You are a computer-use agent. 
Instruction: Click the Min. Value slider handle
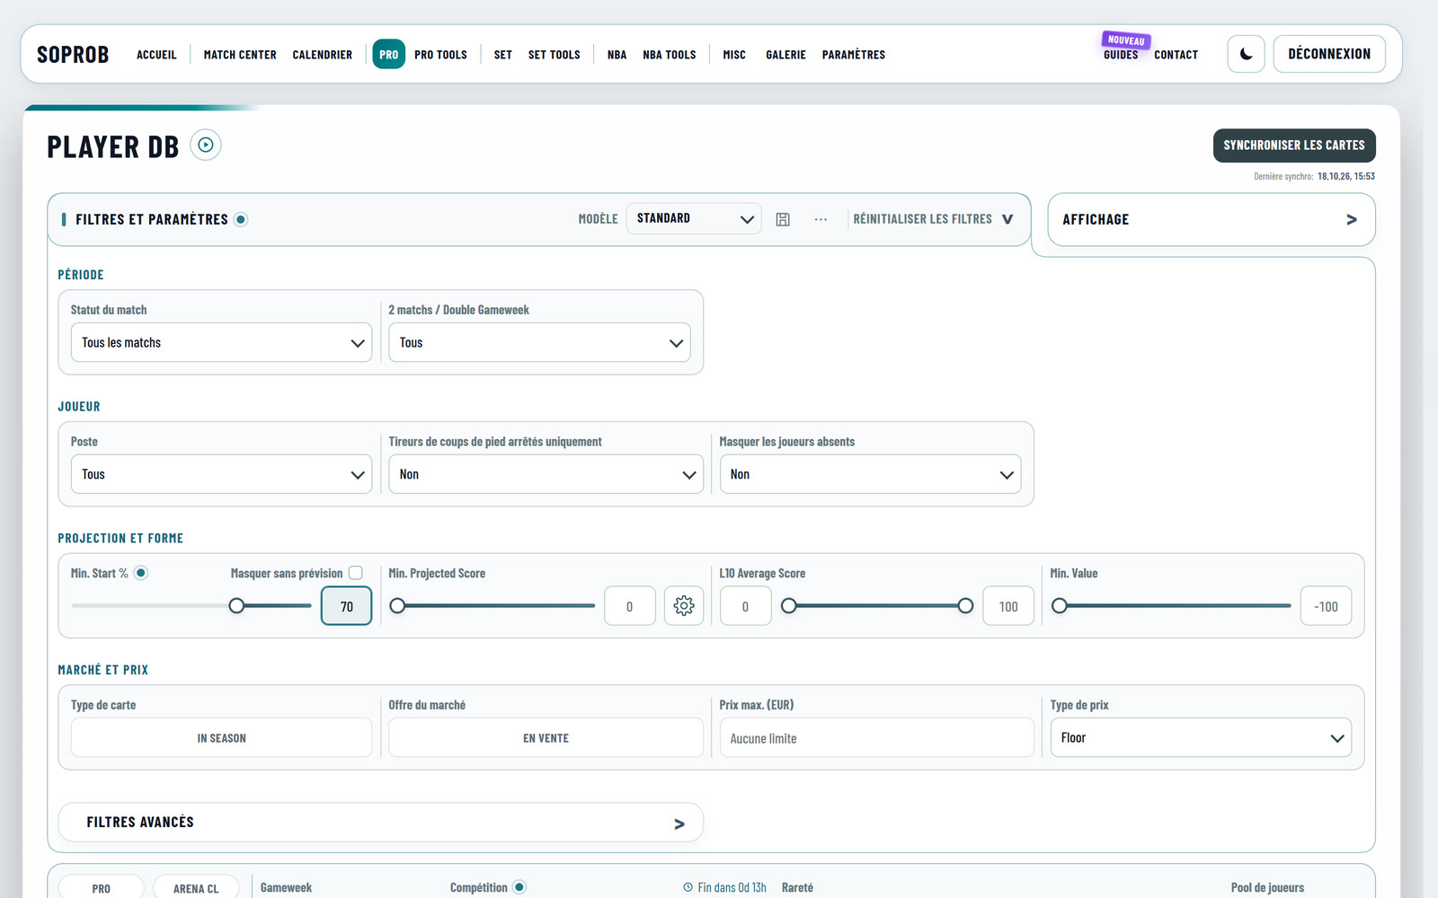[1060, 606]
